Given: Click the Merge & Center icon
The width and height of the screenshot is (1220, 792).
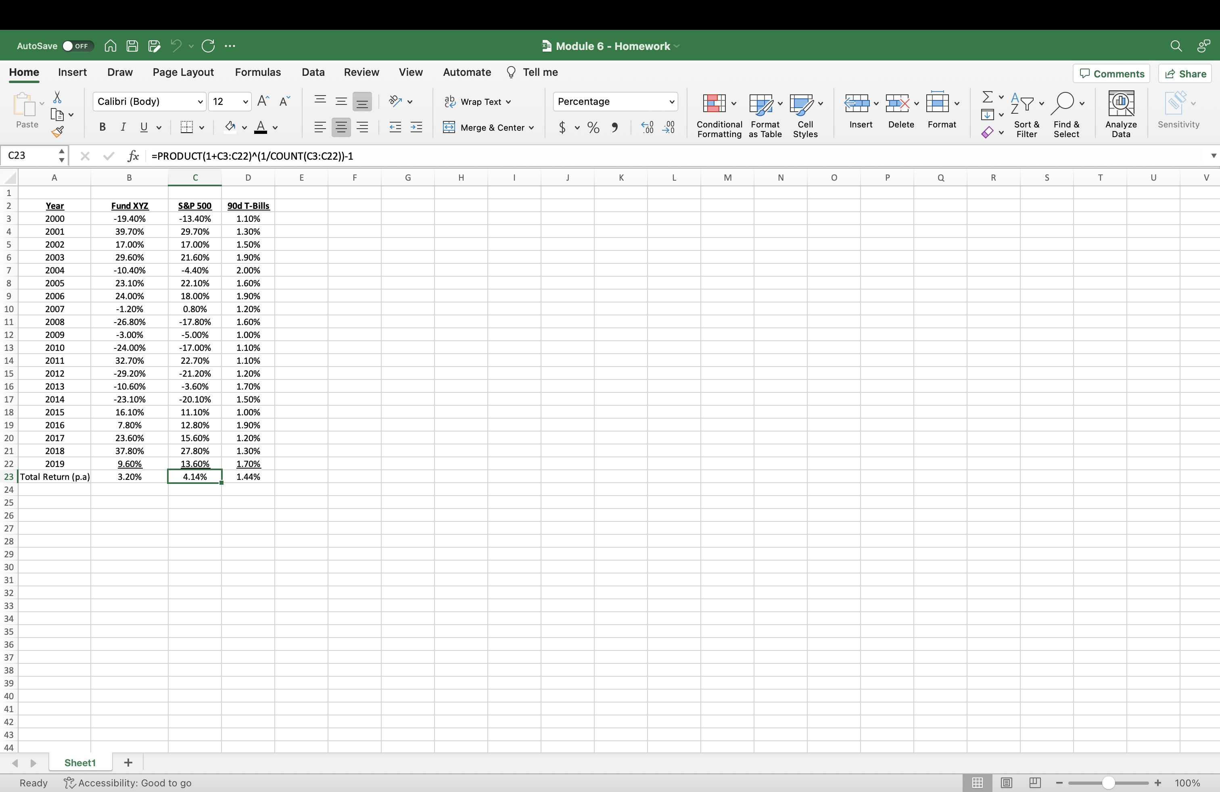Looking at the screenshot, I should tap(449, 127).
